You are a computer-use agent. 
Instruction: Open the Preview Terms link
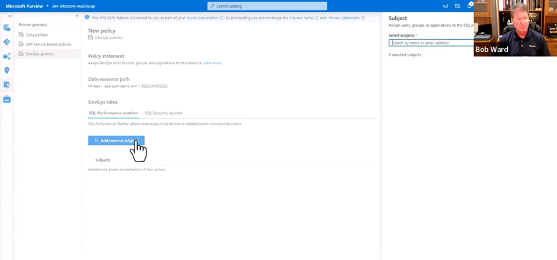click(x=301, y=17)
